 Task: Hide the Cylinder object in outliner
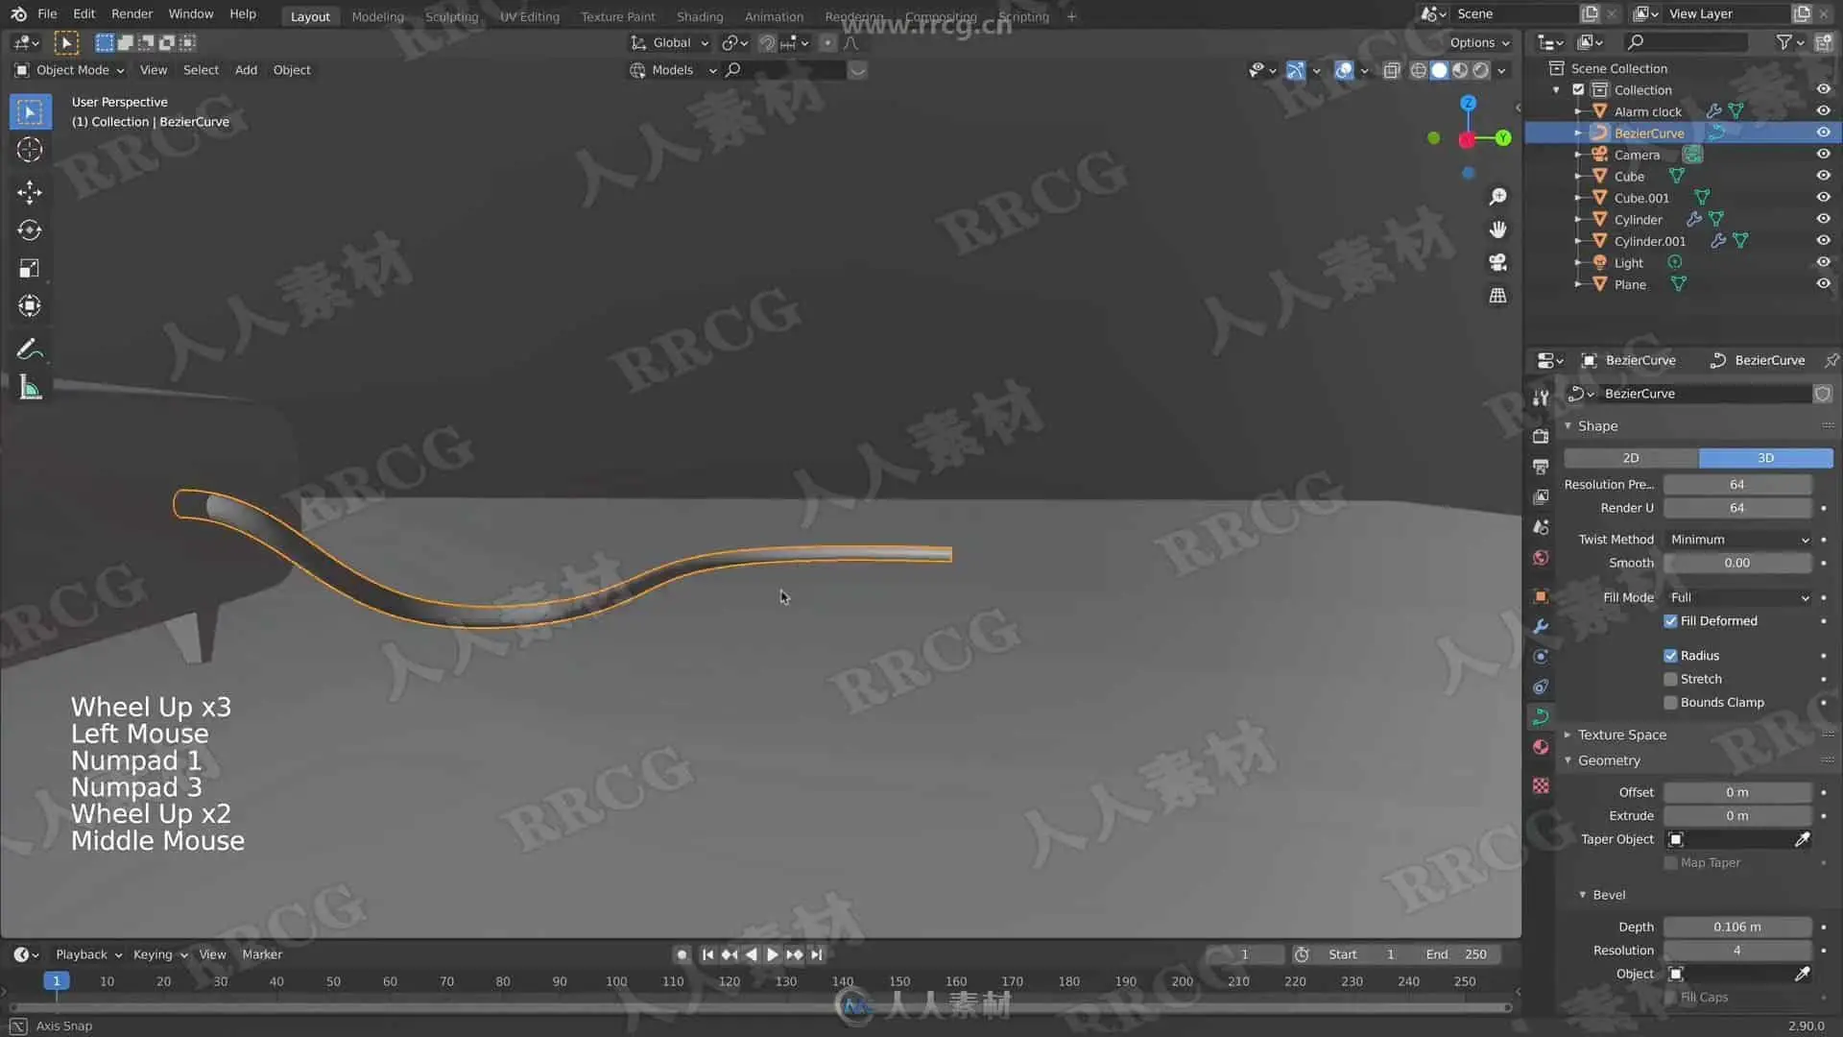1823,219
